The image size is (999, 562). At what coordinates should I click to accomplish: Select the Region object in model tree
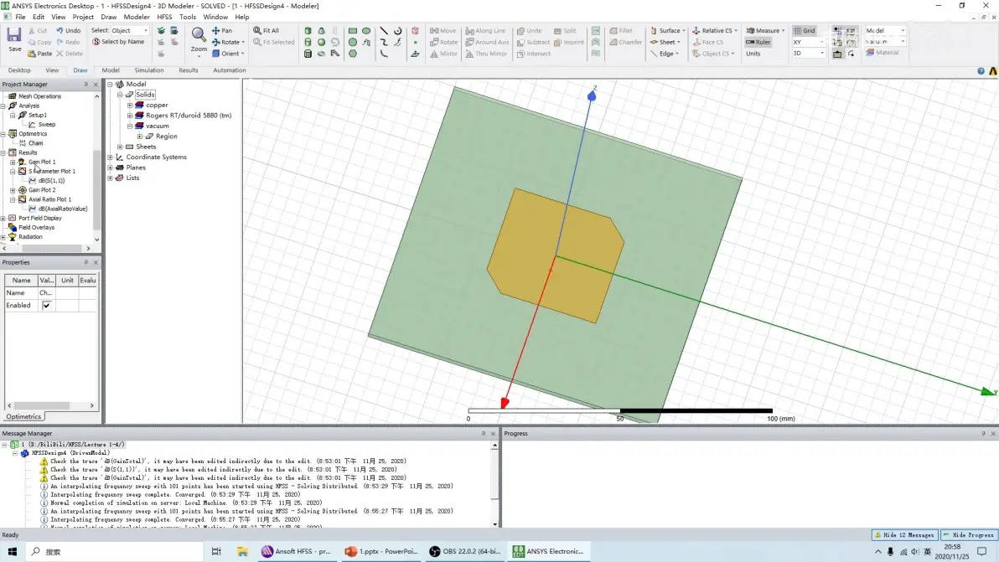click(166, 137)
